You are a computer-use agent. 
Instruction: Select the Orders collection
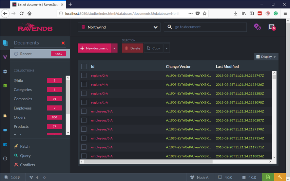(x=20, y=117)
